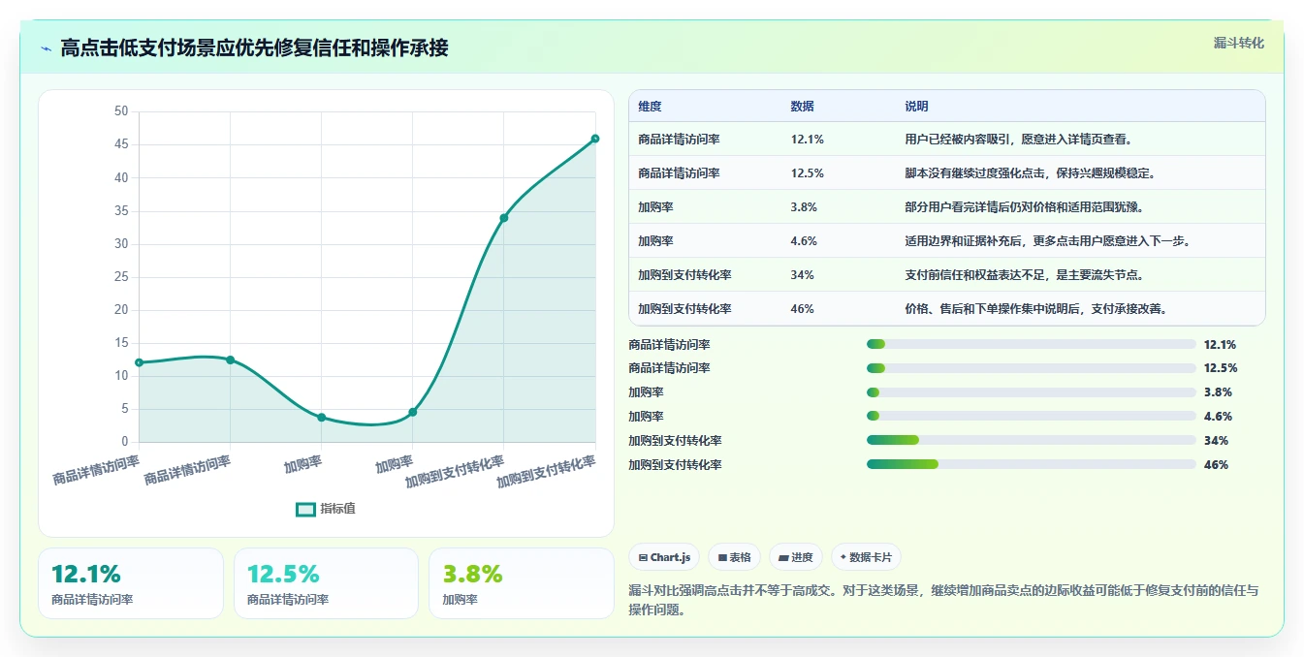Toggle the 指标值 legend label
1304x657 pixels.
(338, 509)
